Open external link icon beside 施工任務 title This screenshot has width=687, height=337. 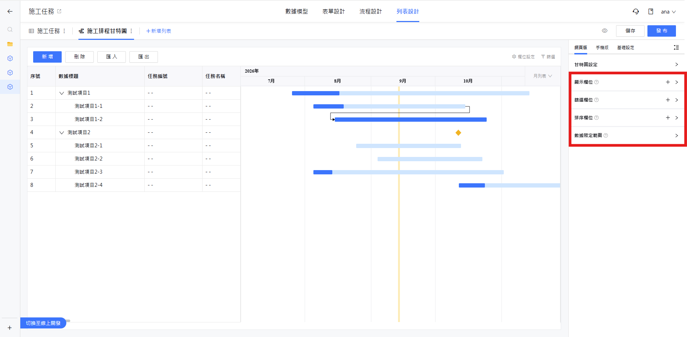[x=59, y=11]
